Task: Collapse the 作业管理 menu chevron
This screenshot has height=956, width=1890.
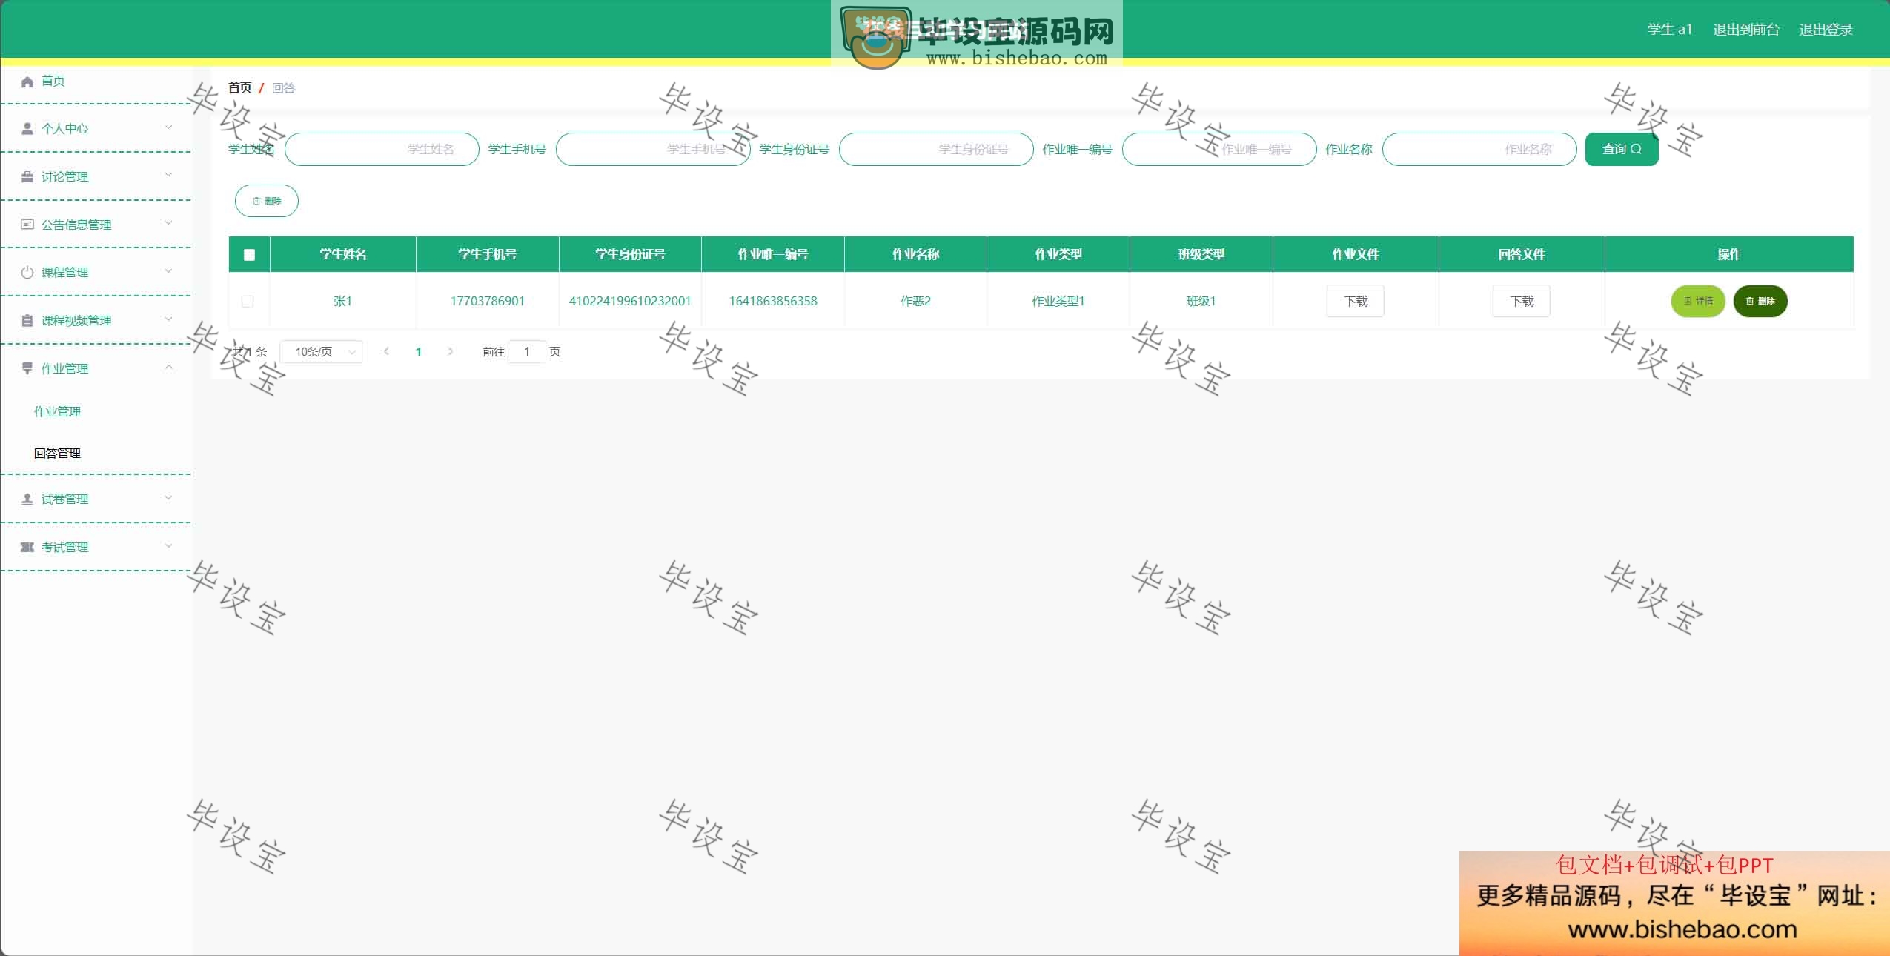Action: (168, 368)
